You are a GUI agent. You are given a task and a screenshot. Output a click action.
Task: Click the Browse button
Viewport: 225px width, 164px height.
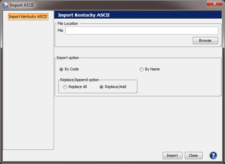pos(205,40)
